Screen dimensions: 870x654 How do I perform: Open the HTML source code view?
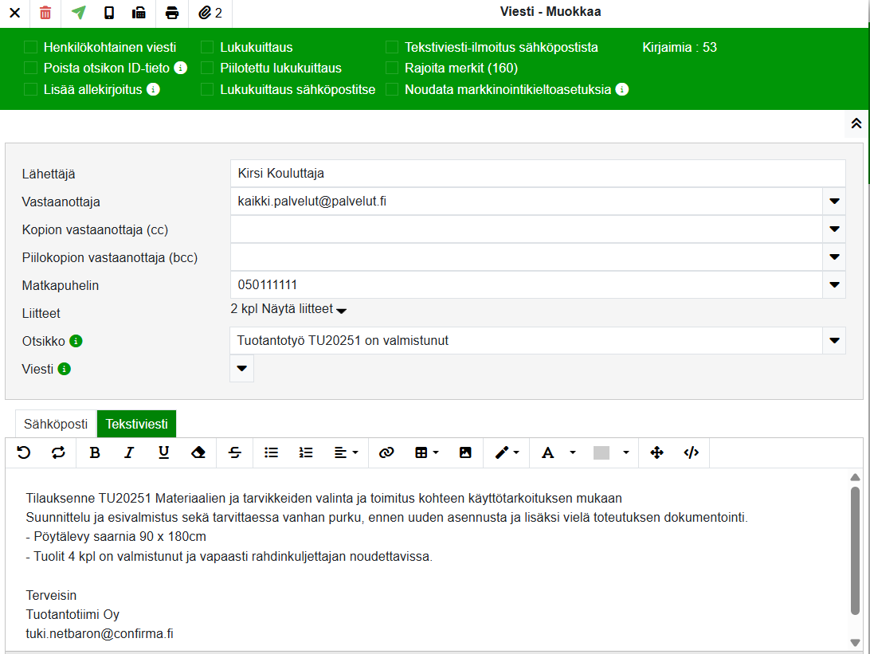[691, 452]
